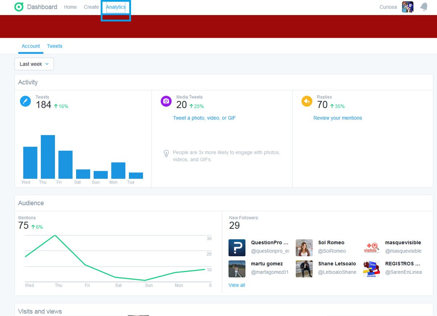437x316 pixels.
Task: Click the lightbulb tip icon
Action: [x=166, y=153]
